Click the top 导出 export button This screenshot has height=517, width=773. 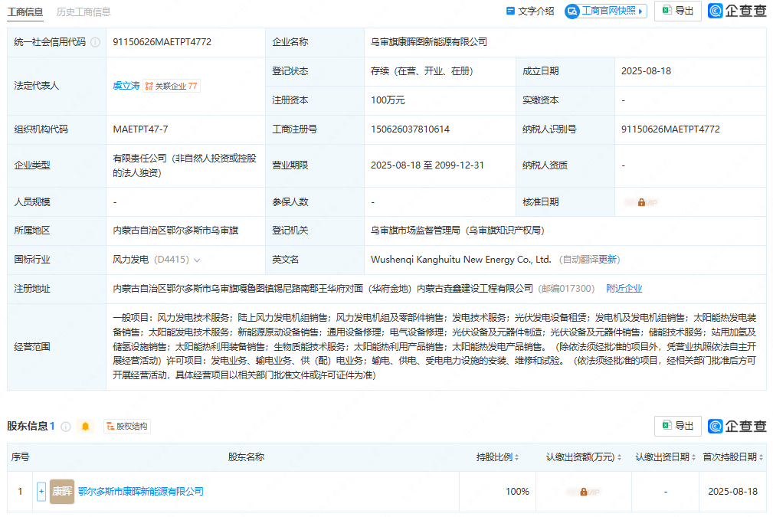(678, 11)
